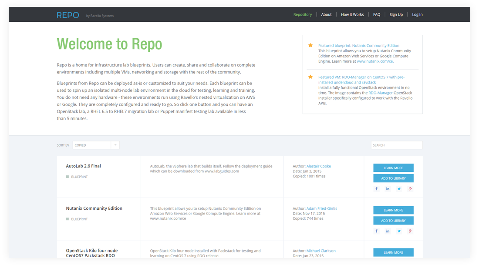Click the 'SORT BY' label
Viewport: 479px width, 265px height.
point(63,145)
